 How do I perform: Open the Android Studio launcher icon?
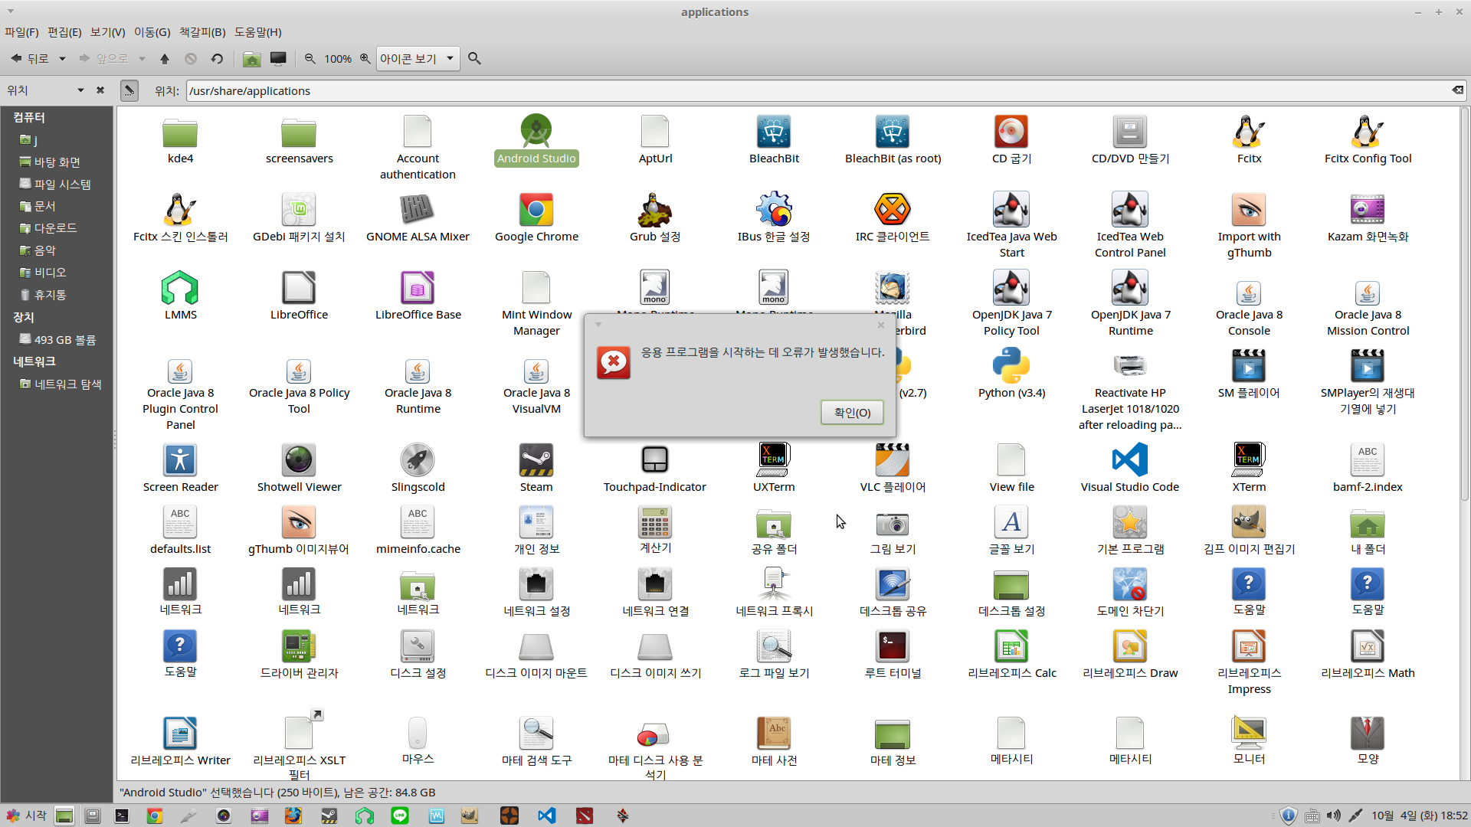click(x=536, y=132)
